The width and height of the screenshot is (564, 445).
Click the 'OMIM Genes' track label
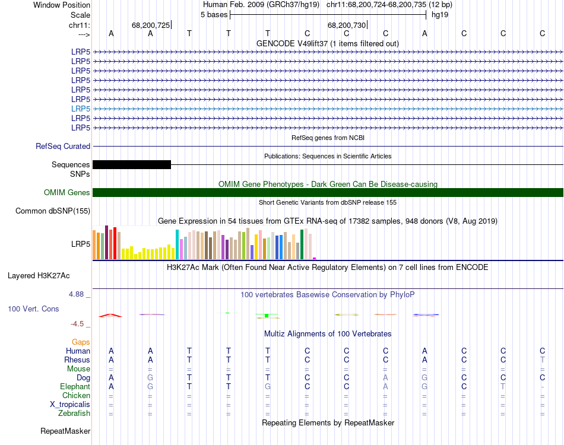coord(66,193)
